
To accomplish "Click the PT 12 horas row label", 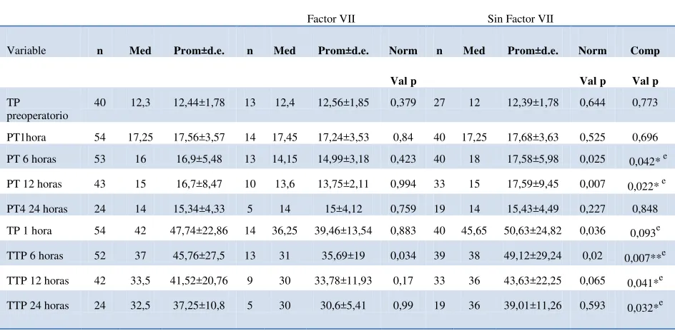I will [34, 184].
